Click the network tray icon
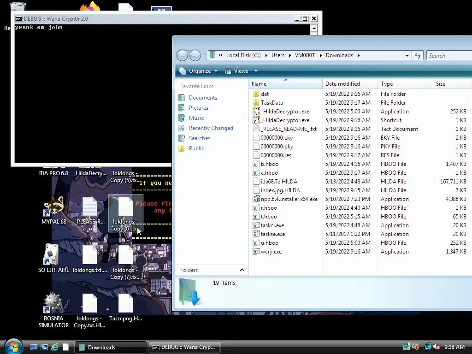 [428, 347]
